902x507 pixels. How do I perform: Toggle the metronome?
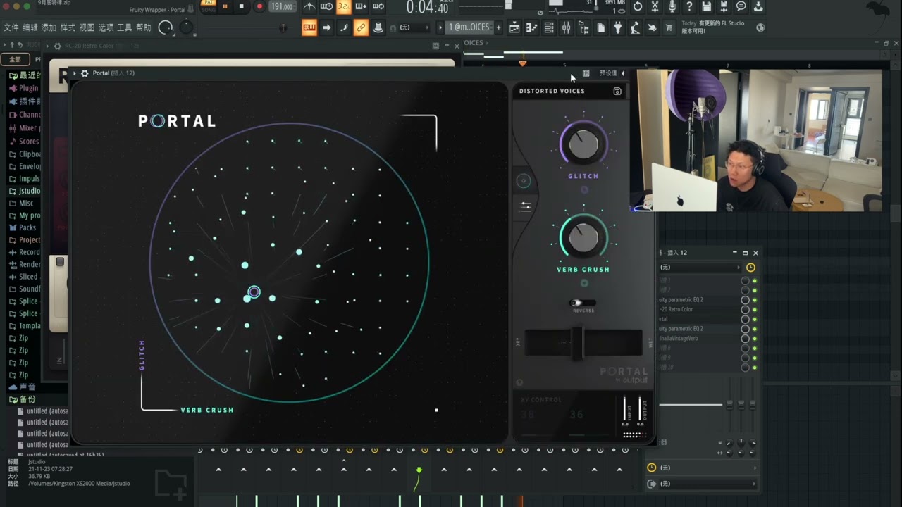[309, 6]
